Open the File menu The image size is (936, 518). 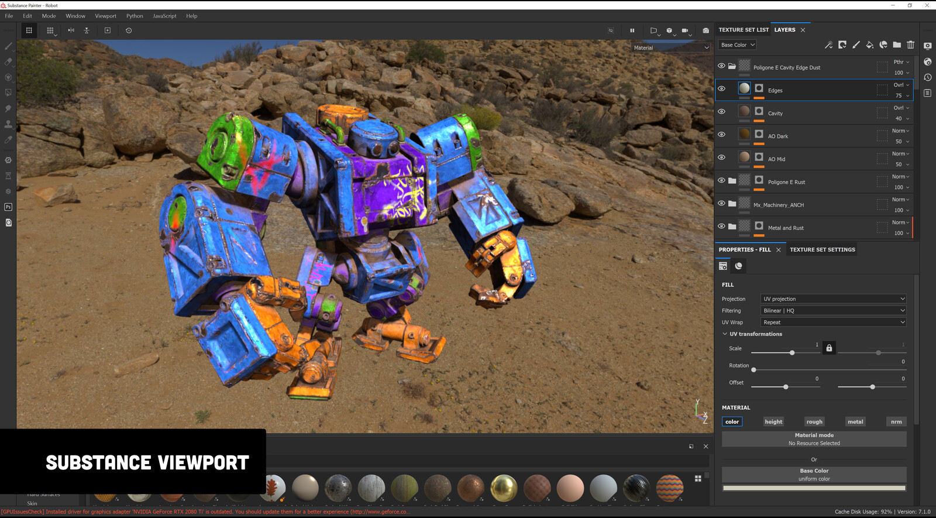click(9, 16)
